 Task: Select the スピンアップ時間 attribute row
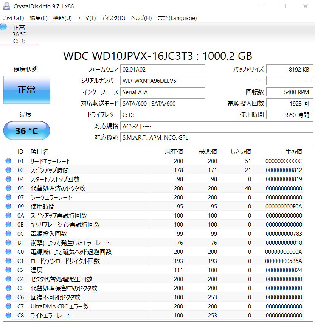coord(91,170)
